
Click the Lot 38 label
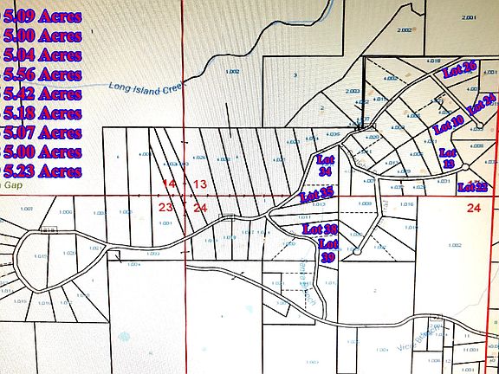[x=320, y=229]
